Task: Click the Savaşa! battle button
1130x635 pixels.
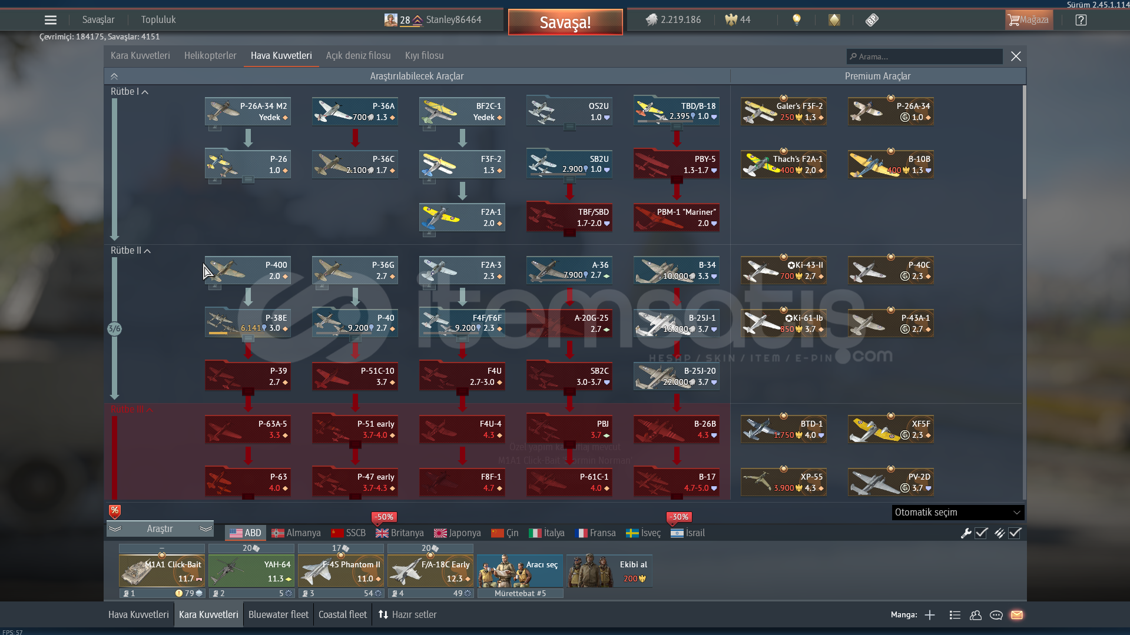Action: (565, 22)
